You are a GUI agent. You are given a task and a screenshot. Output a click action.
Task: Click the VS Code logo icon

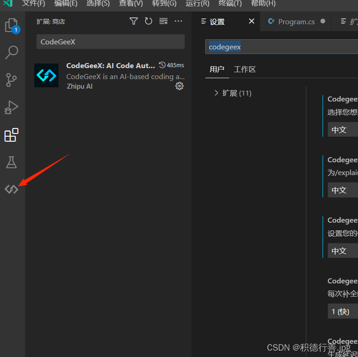point(8,3)
